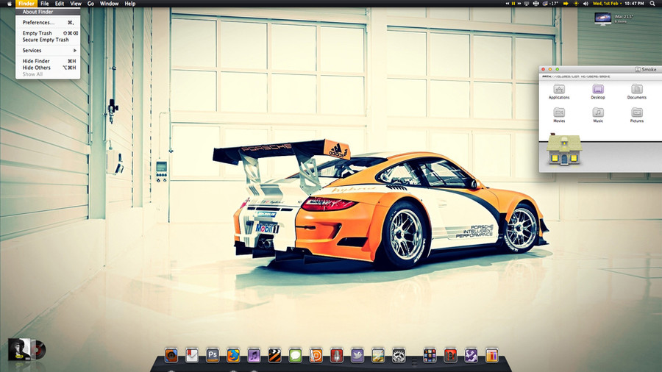Open the Help menu

(130, 4)
